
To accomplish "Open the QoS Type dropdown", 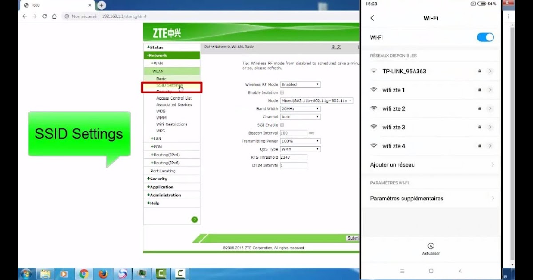I will click(x=300, y=149).
